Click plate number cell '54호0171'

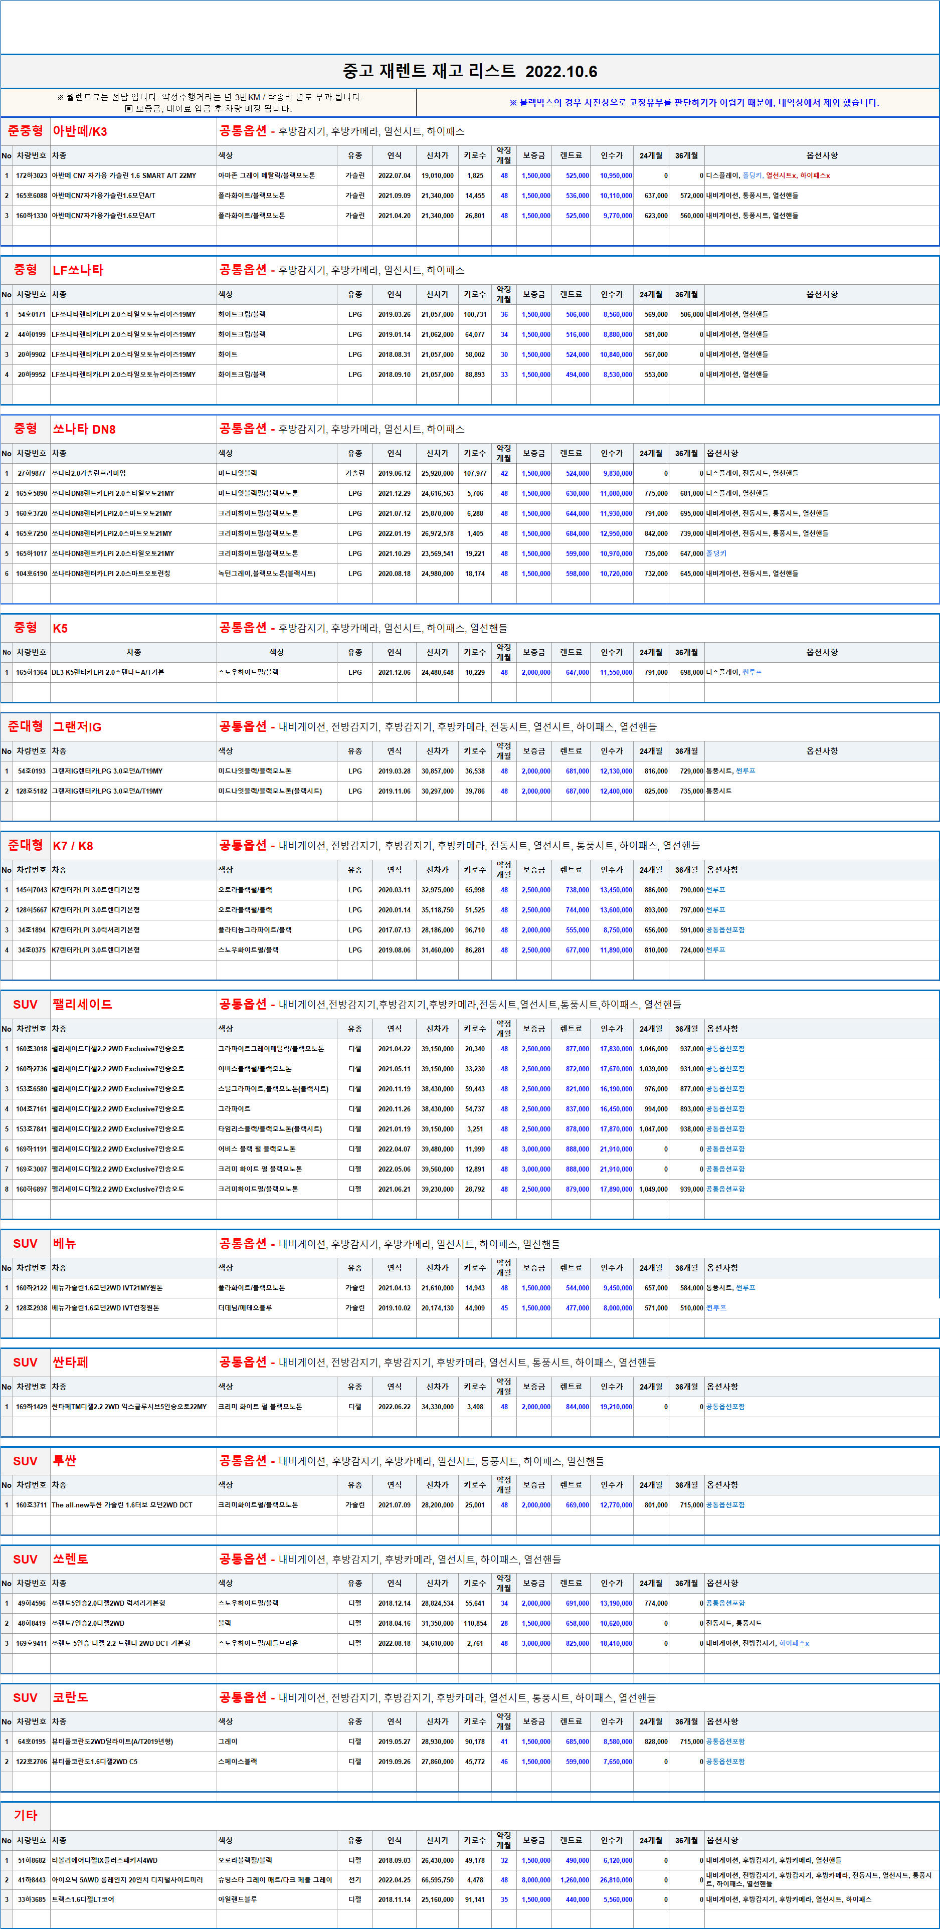32,314
